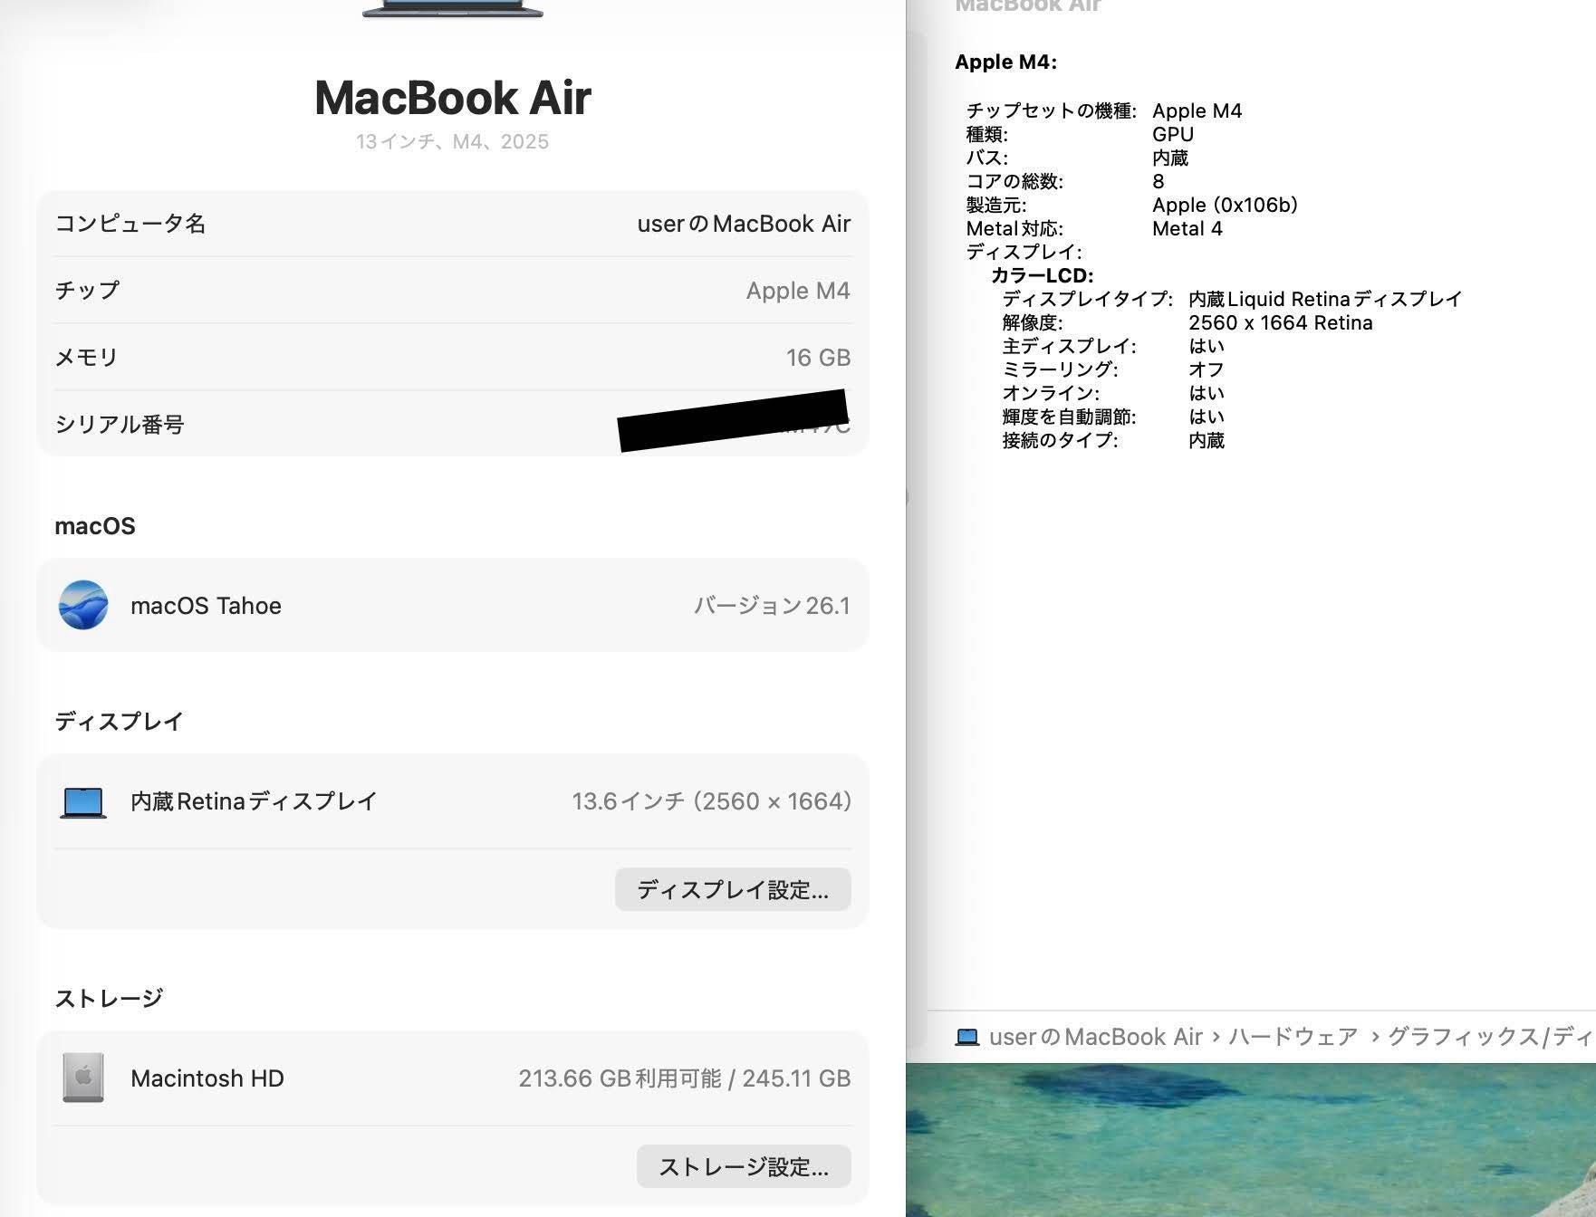Click the メモリ 16 GB row
This screenshot has height=1217, width=1596.
tap(453, 357)
